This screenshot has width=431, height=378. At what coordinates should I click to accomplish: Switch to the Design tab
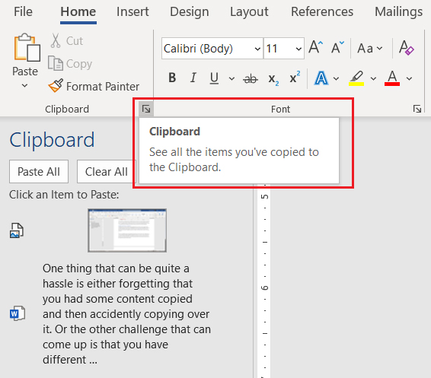[x=190, y=12]
